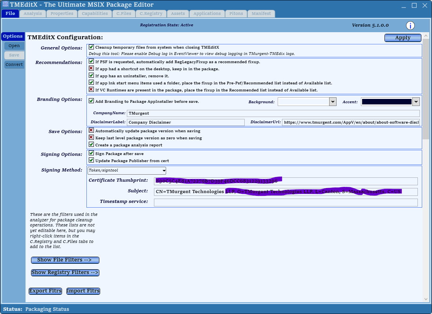Viewport: 432px width, 314px height.
Task: Click the vertical scrollbar thumb
Action: [x=426, y=89]
